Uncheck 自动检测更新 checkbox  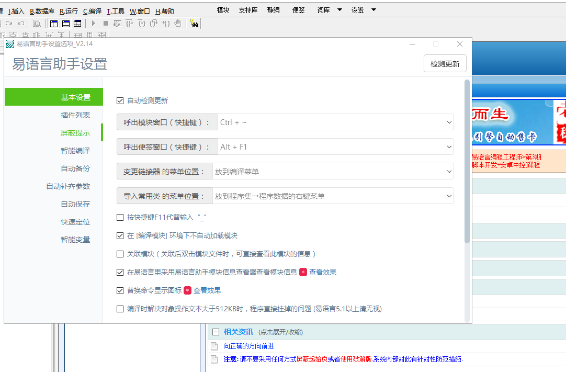click(120, 101)
